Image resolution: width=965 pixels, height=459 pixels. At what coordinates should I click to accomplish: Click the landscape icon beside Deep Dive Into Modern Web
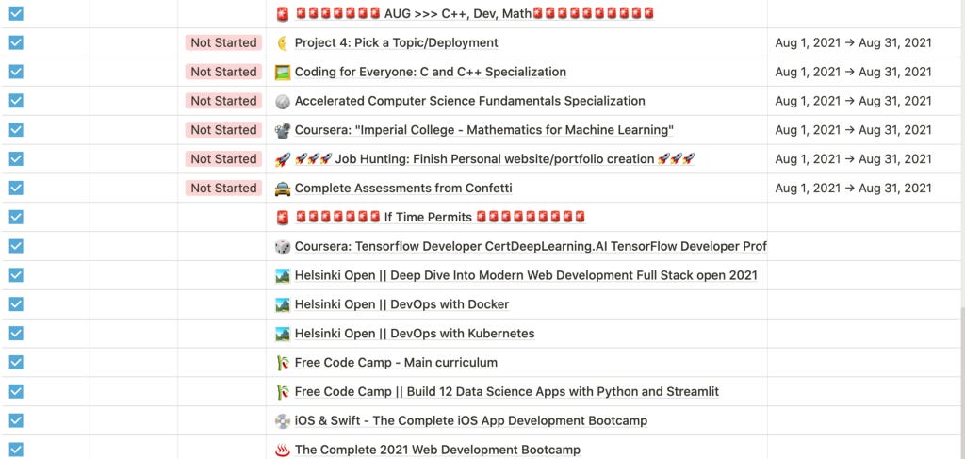282,275
